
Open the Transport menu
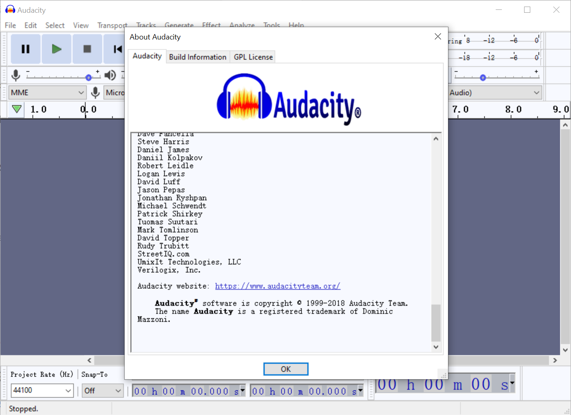112,25
